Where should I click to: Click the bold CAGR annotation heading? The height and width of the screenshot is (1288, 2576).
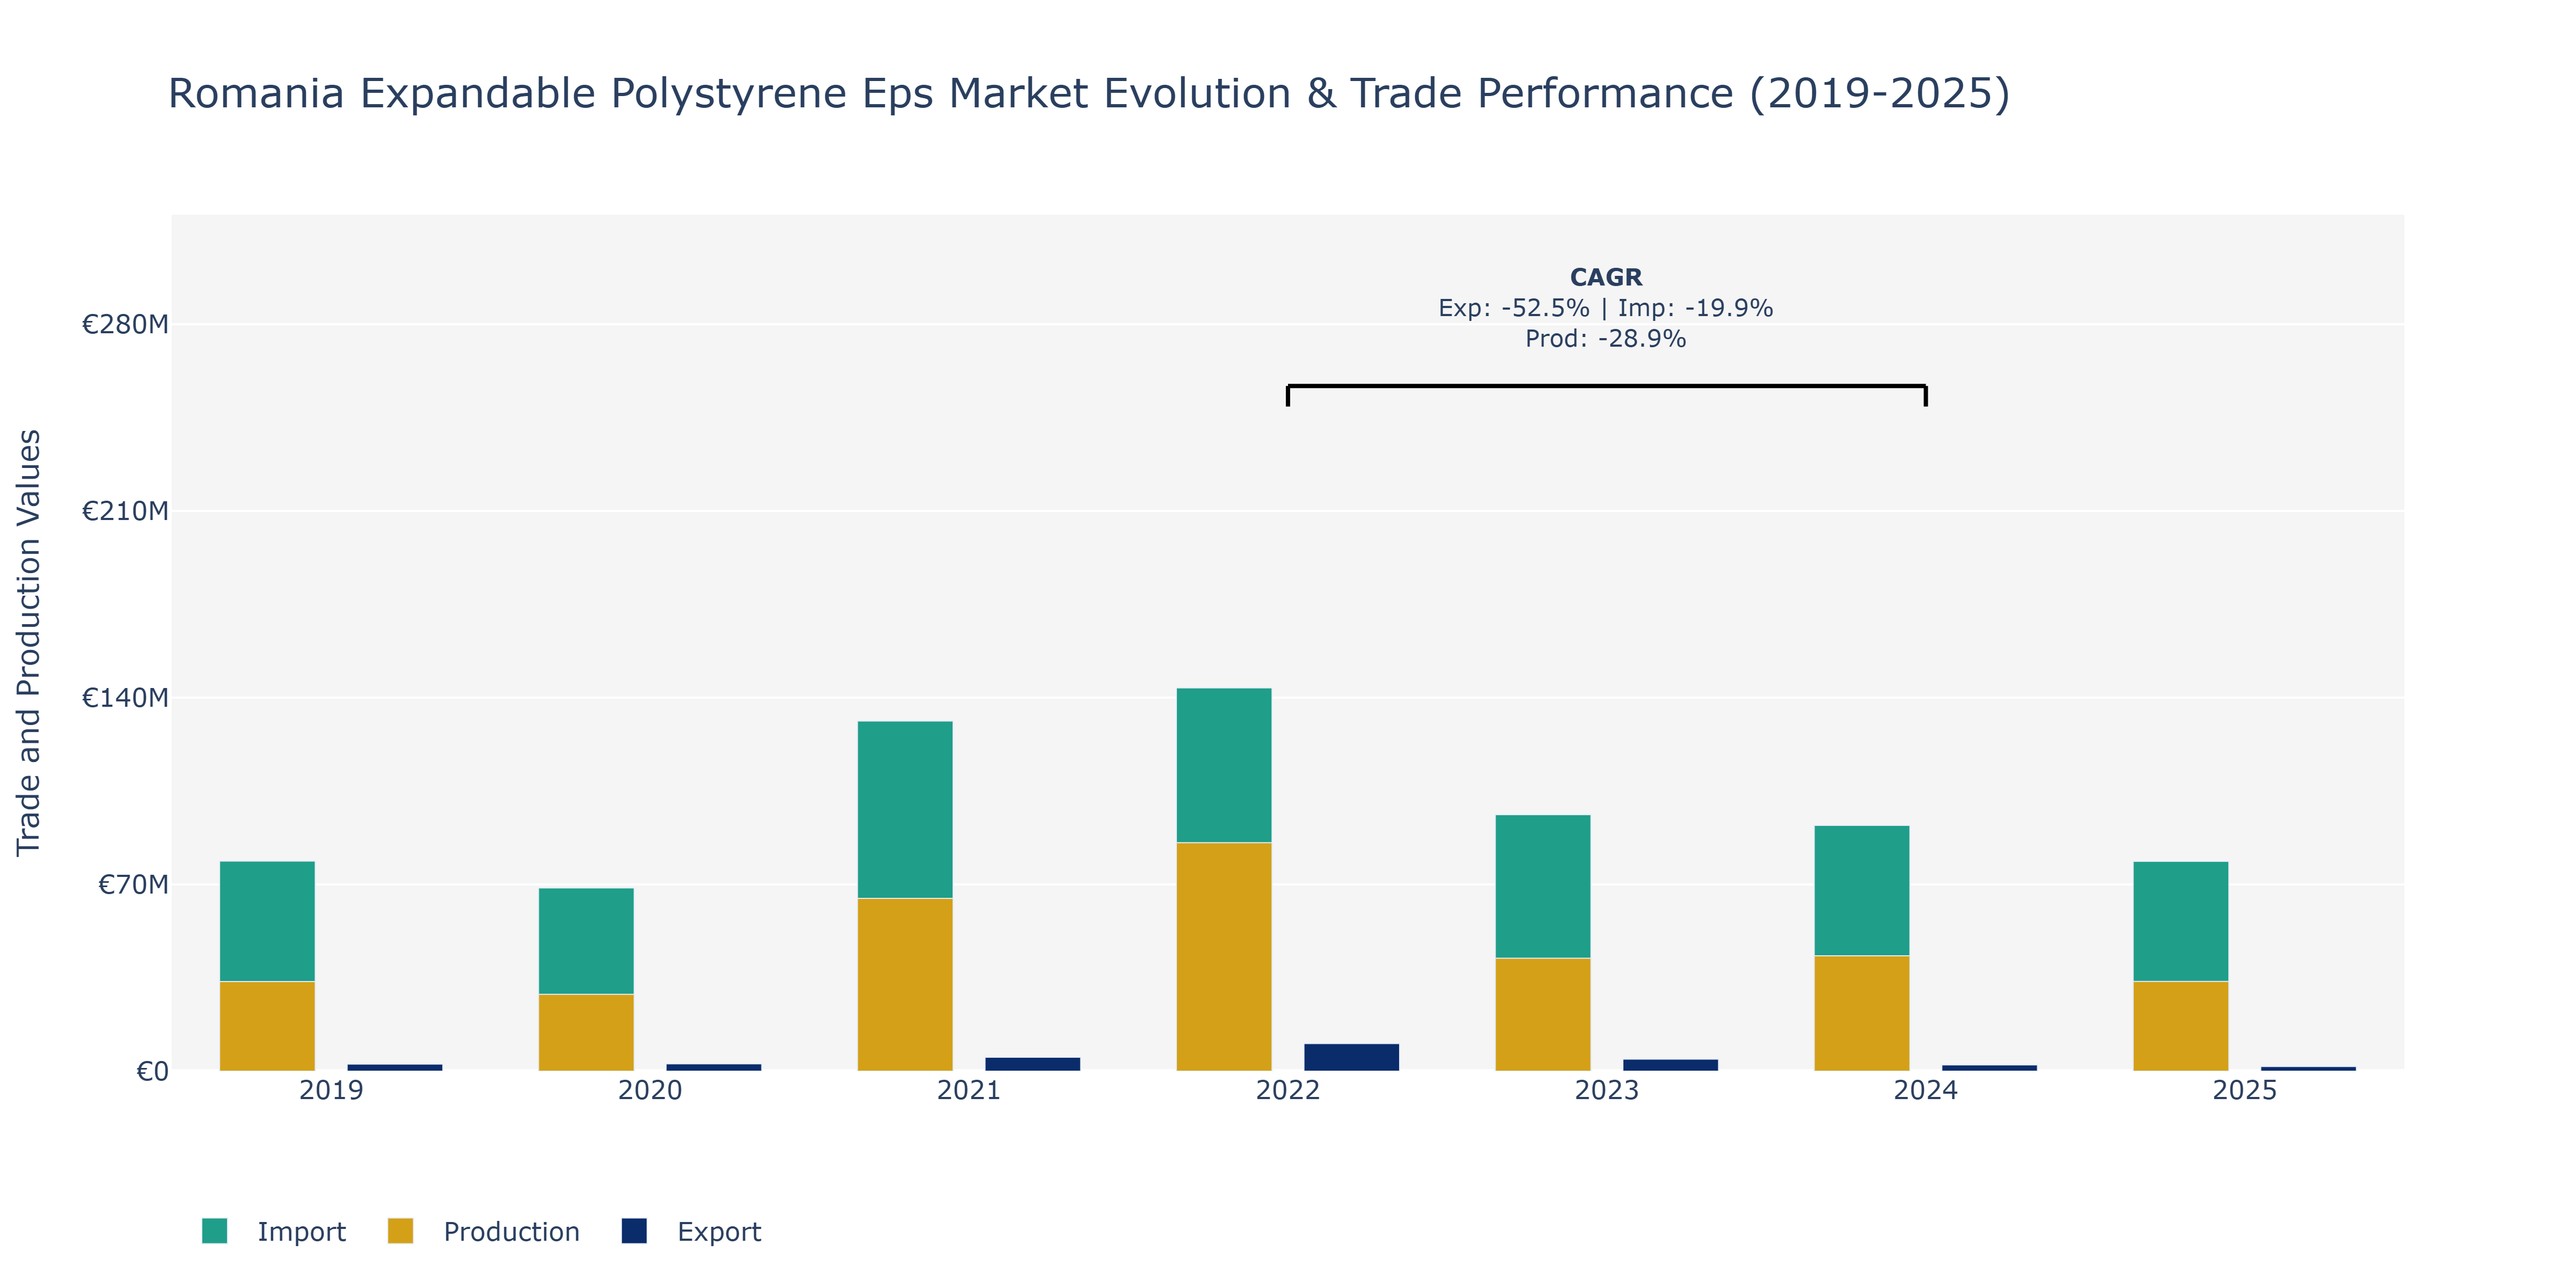[x=1606, y=277]
